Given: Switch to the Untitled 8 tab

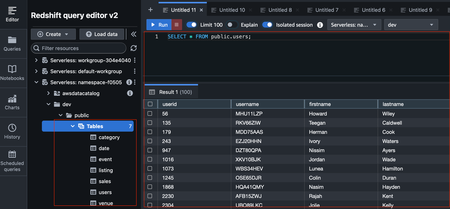Looking at the screenshot, I should click(280, 10).
